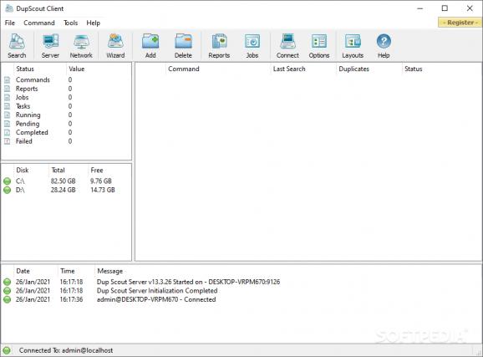Image resolution: width=483 pixels, height=357 pixels.
Task: Click the green connection status bar icon
Action: pyautogui.click(x=7, y=350)
